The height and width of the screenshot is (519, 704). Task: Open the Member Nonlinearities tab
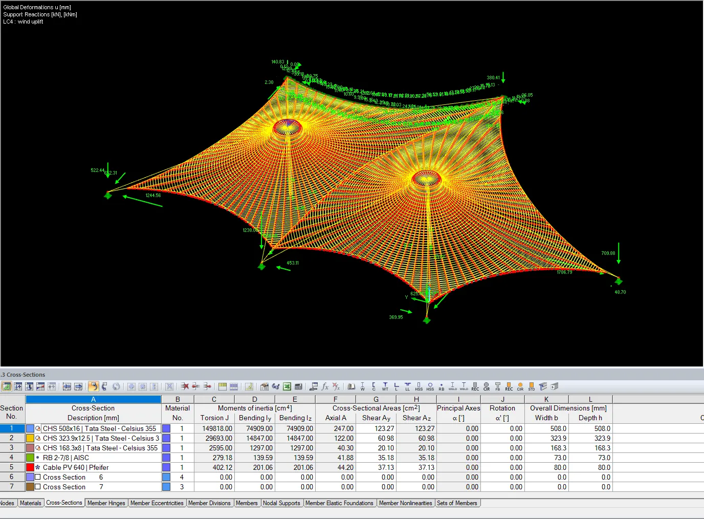[x=405, y=503]
